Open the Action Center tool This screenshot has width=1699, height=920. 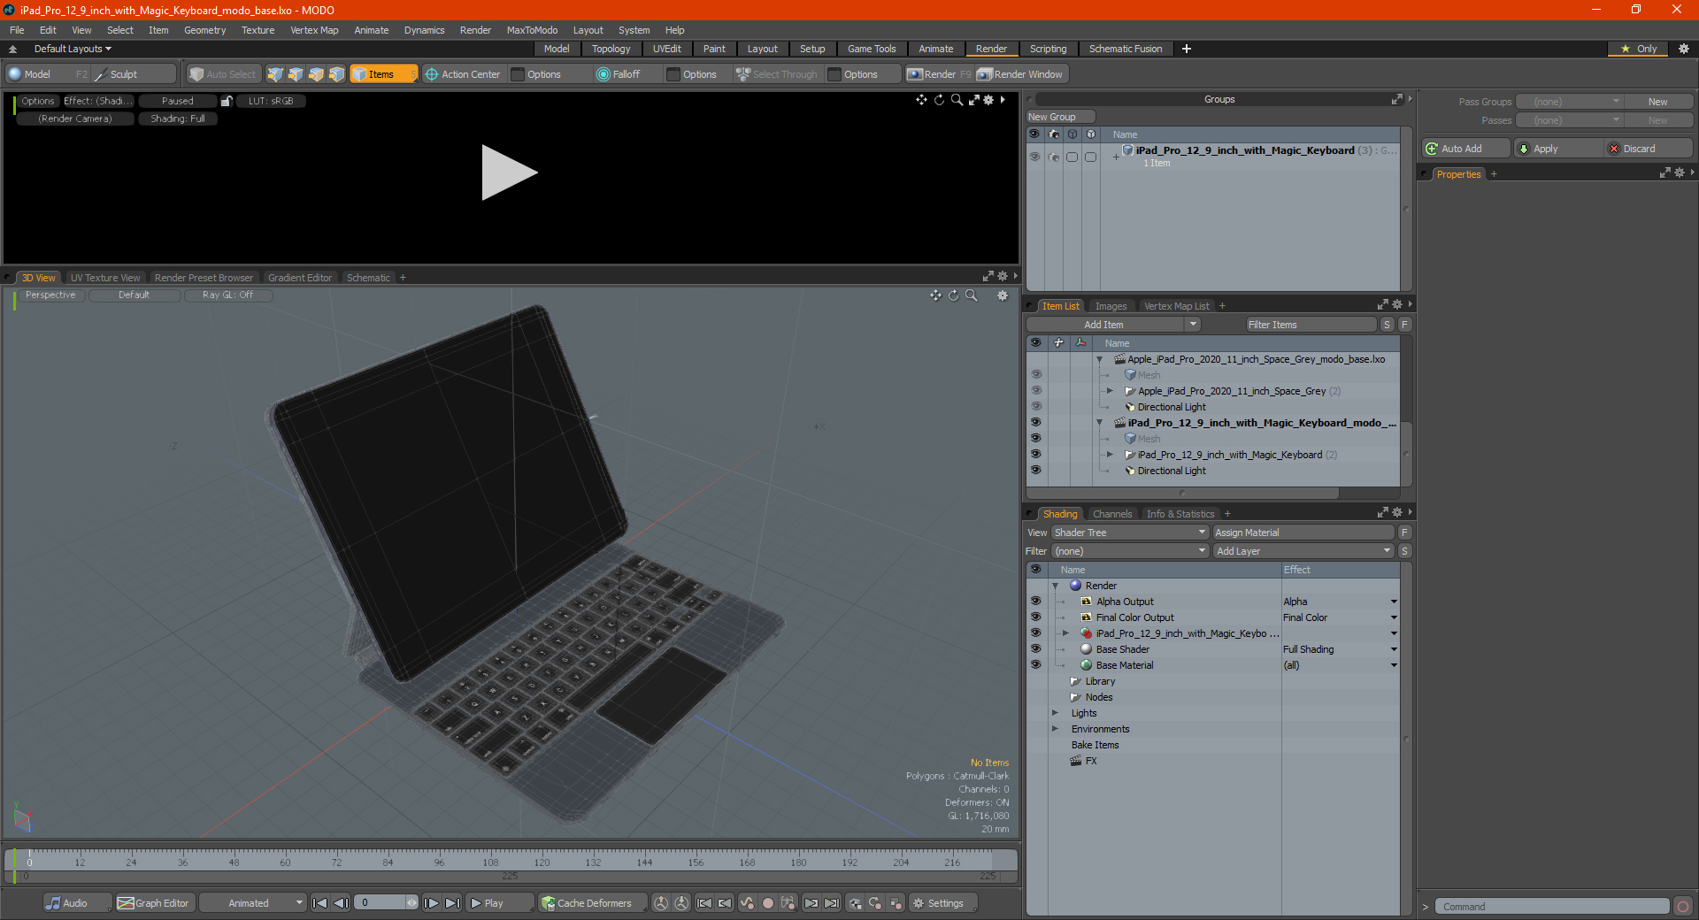point(463,74)
